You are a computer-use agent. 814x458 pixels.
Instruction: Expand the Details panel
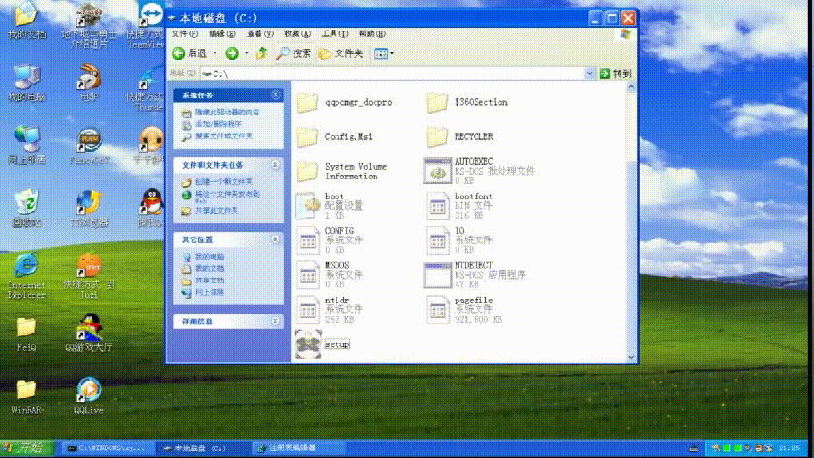point(275,322)
